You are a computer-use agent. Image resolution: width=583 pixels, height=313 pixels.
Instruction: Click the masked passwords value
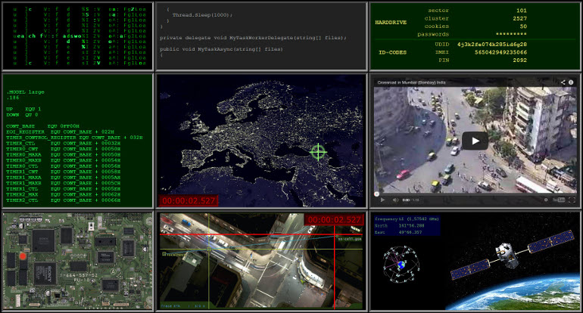tap(511, 34)
